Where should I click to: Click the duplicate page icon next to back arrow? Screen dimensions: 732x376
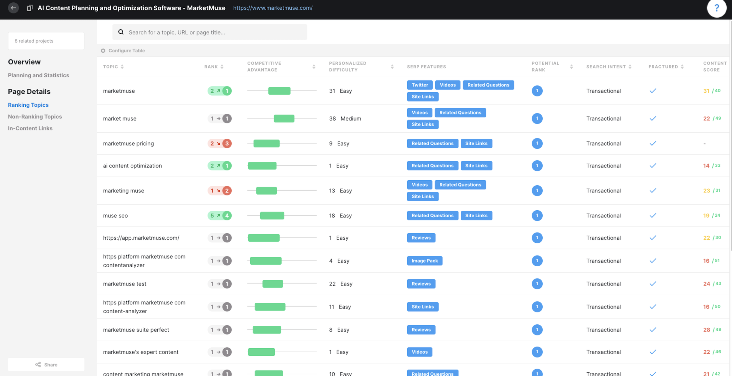(x=30, y=8)
